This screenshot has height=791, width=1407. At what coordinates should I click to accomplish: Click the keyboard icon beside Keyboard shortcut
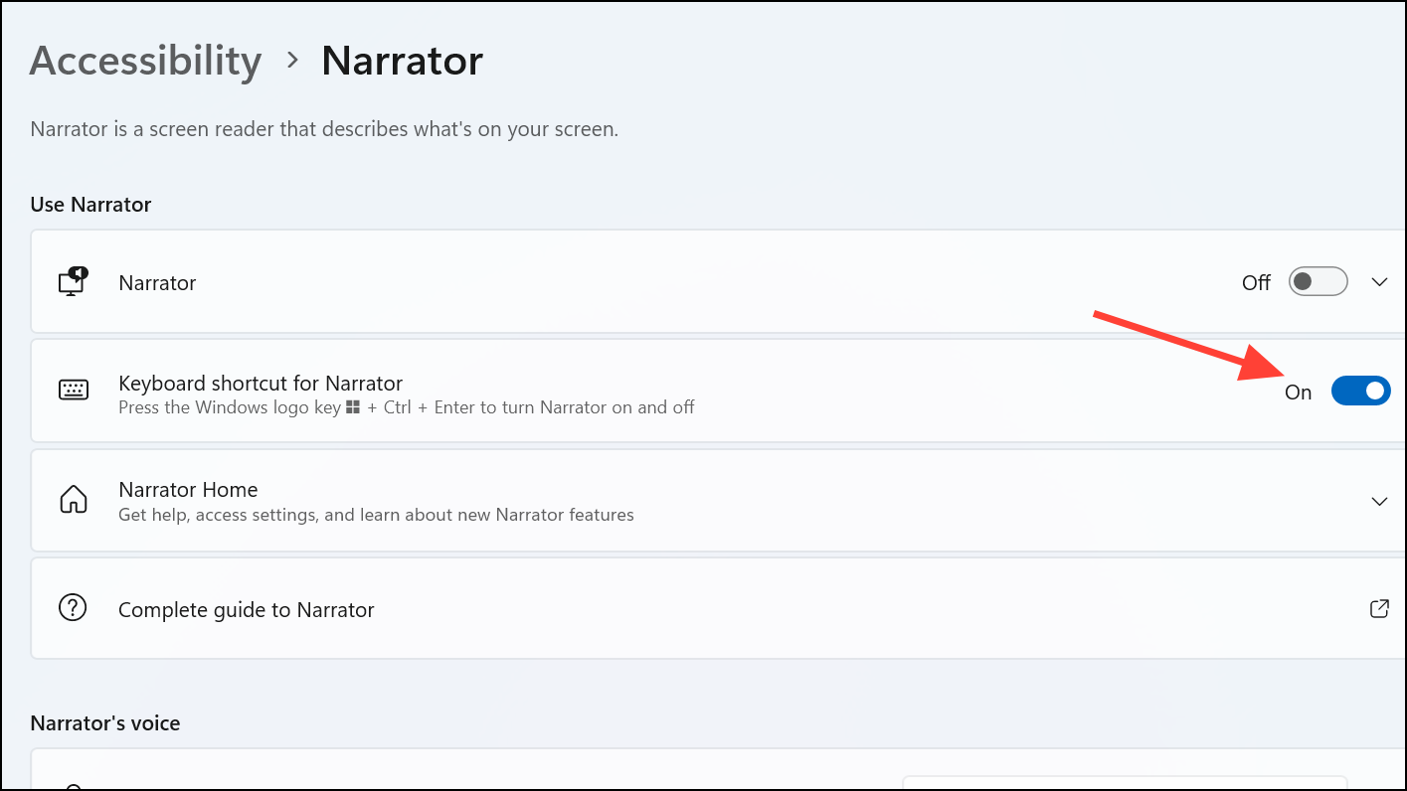(x=74, y=391)
